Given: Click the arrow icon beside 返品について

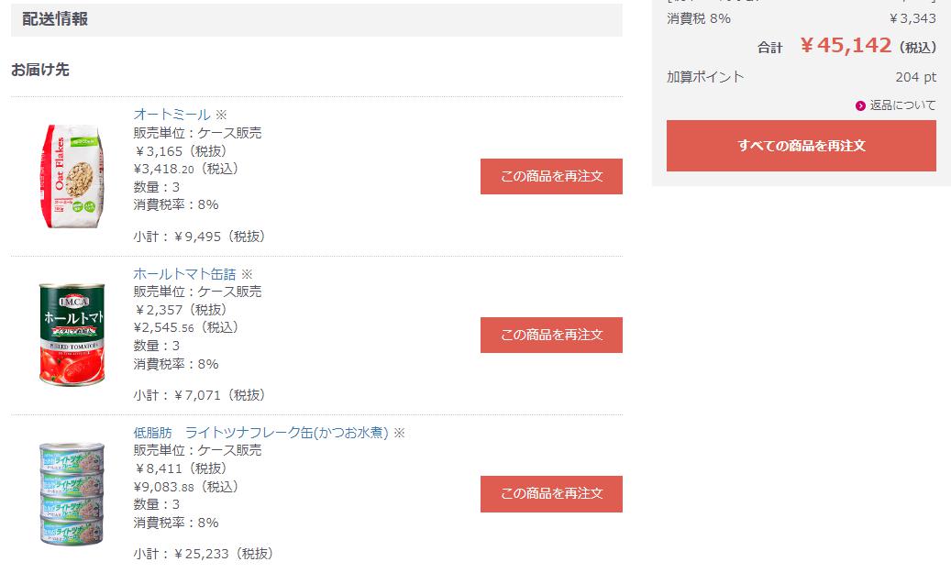Looking at the screenshot, I should tap(860, 106).
